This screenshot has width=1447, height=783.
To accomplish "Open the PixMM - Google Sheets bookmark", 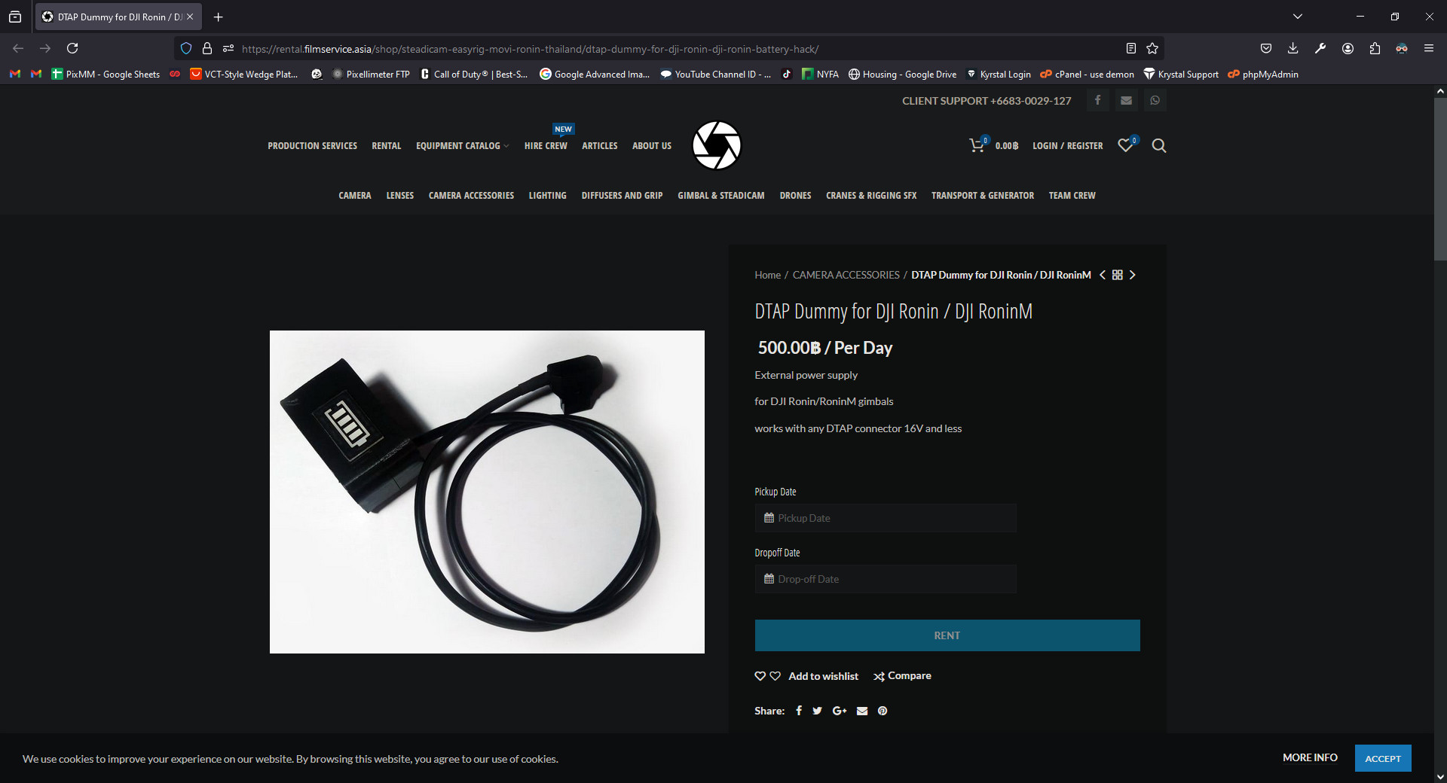I will [106, 74].
